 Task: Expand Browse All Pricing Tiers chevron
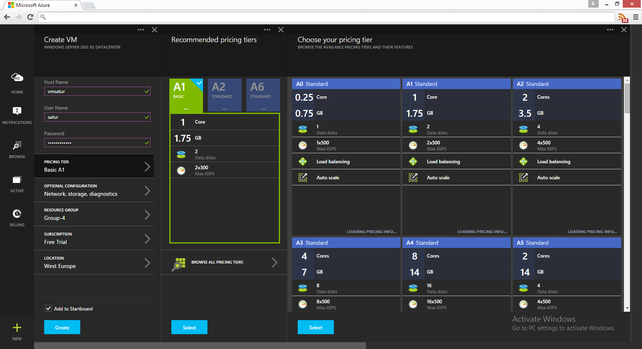point(274,262)
